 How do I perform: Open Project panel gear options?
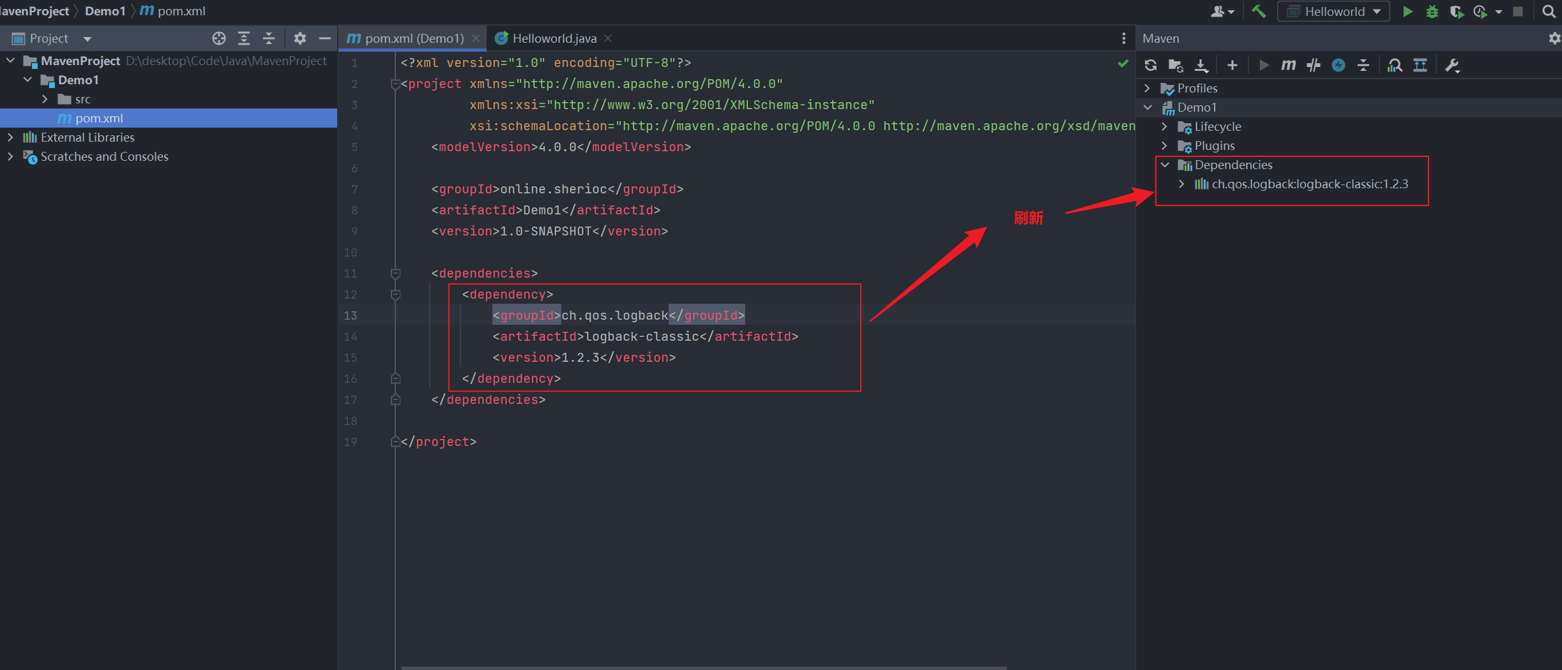[300, 38]
